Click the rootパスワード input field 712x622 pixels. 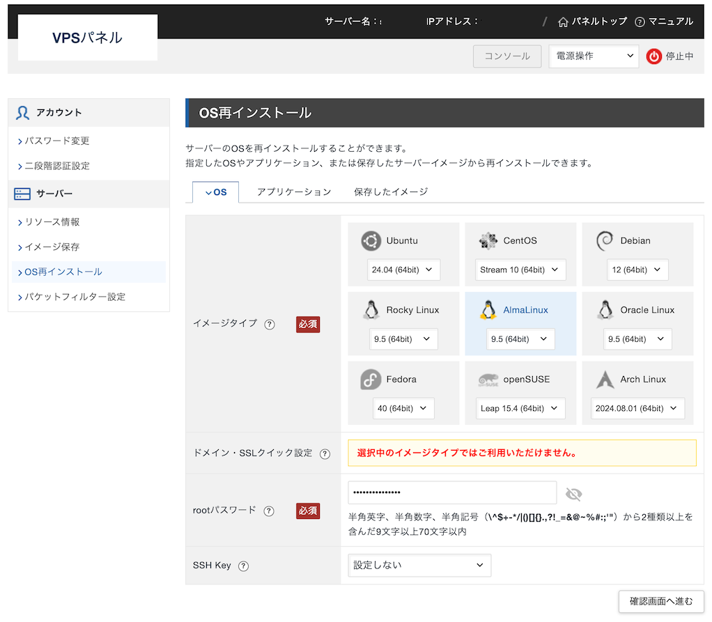(452, 492)
